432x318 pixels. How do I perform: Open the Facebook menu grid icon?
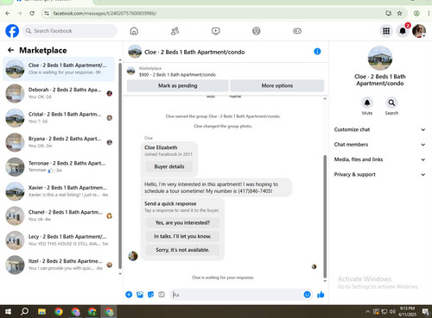[x=386, y=31]
